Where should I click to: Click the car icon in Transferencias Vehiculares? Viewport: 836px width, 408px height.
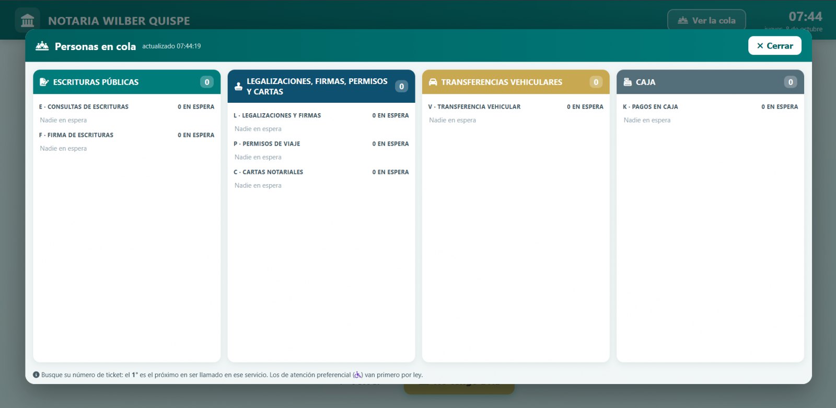(x=433, y=82)
